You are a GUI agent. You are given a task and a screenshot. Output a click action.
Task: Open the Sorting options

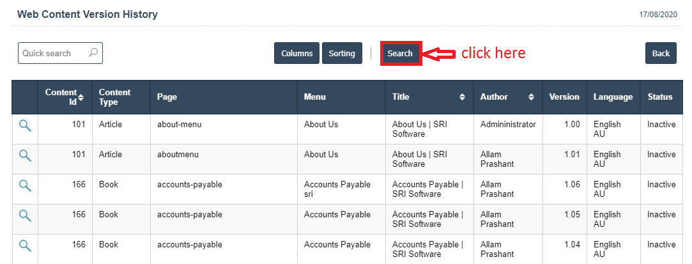[x=342, y=53]
